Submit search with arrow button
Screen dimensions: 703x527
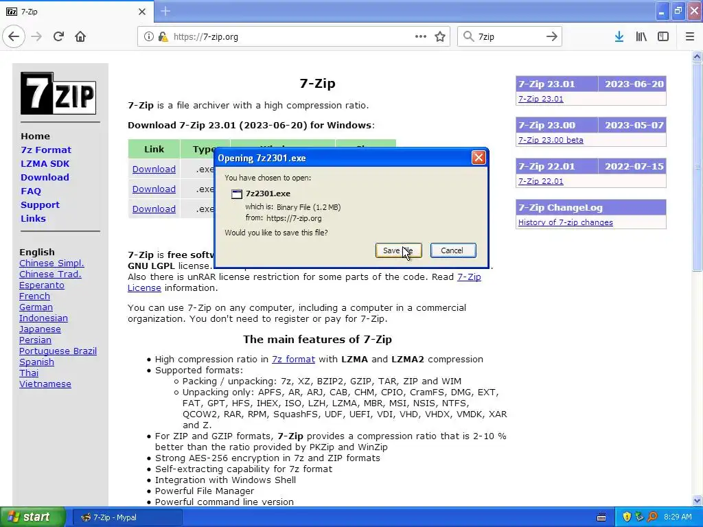552,37
